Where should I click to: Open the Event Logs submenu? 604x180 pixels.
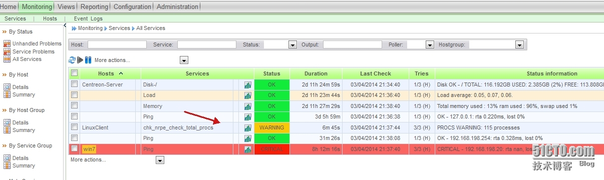click(88, 18)
